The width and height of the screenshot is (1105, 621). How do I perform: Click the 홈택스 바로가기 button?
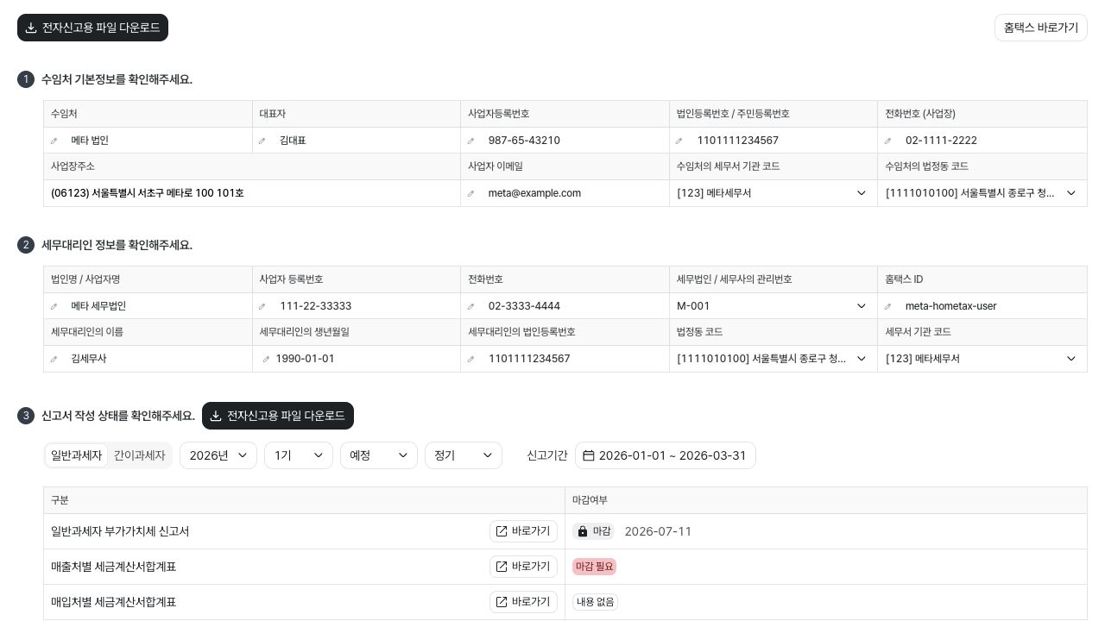1041,28
